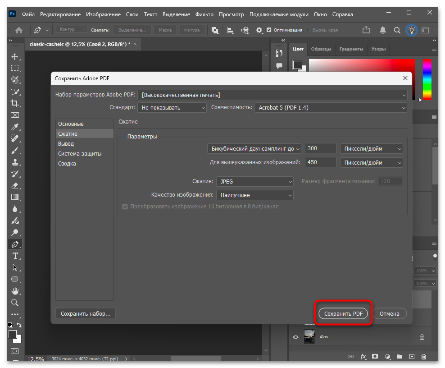Select the Crop tool

(x=15, y=103)
